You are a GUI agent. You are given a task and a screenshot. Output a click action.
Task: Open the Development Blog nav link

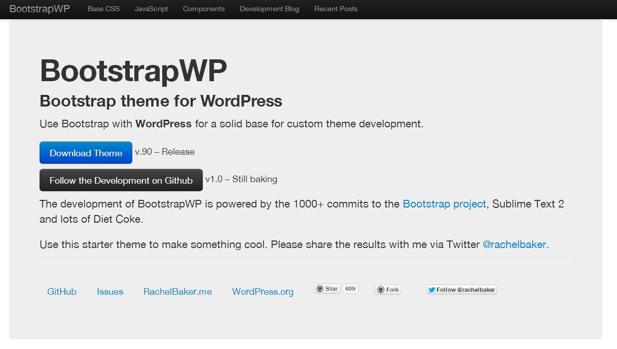269,9
